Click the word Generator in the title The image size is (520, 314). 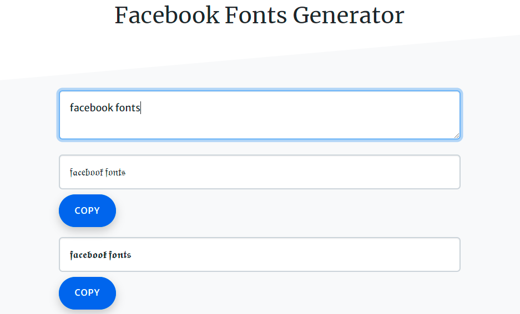click(349, 15)
